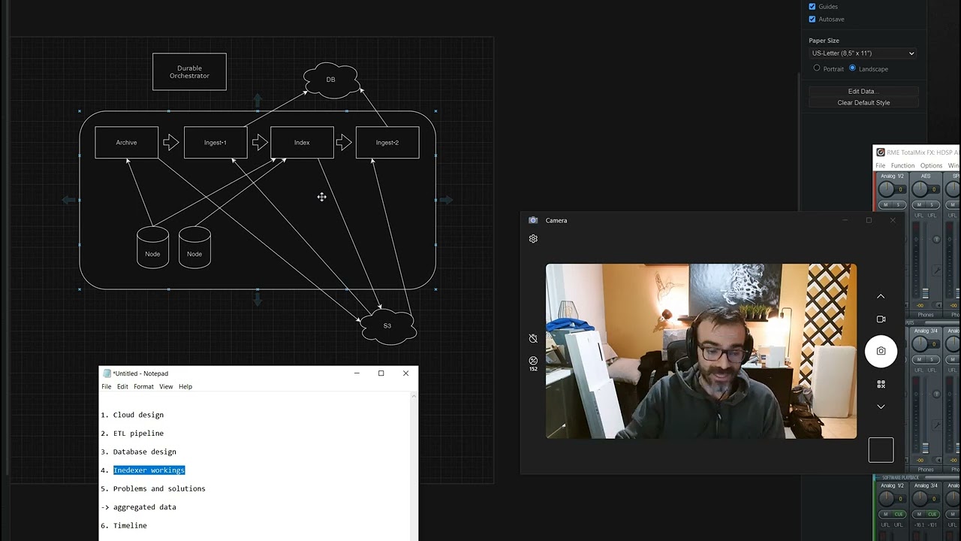Select the first Node cylinder shape
Viewport: 961px width, 541px height.
pyautogui.click(x=152, y=246)
